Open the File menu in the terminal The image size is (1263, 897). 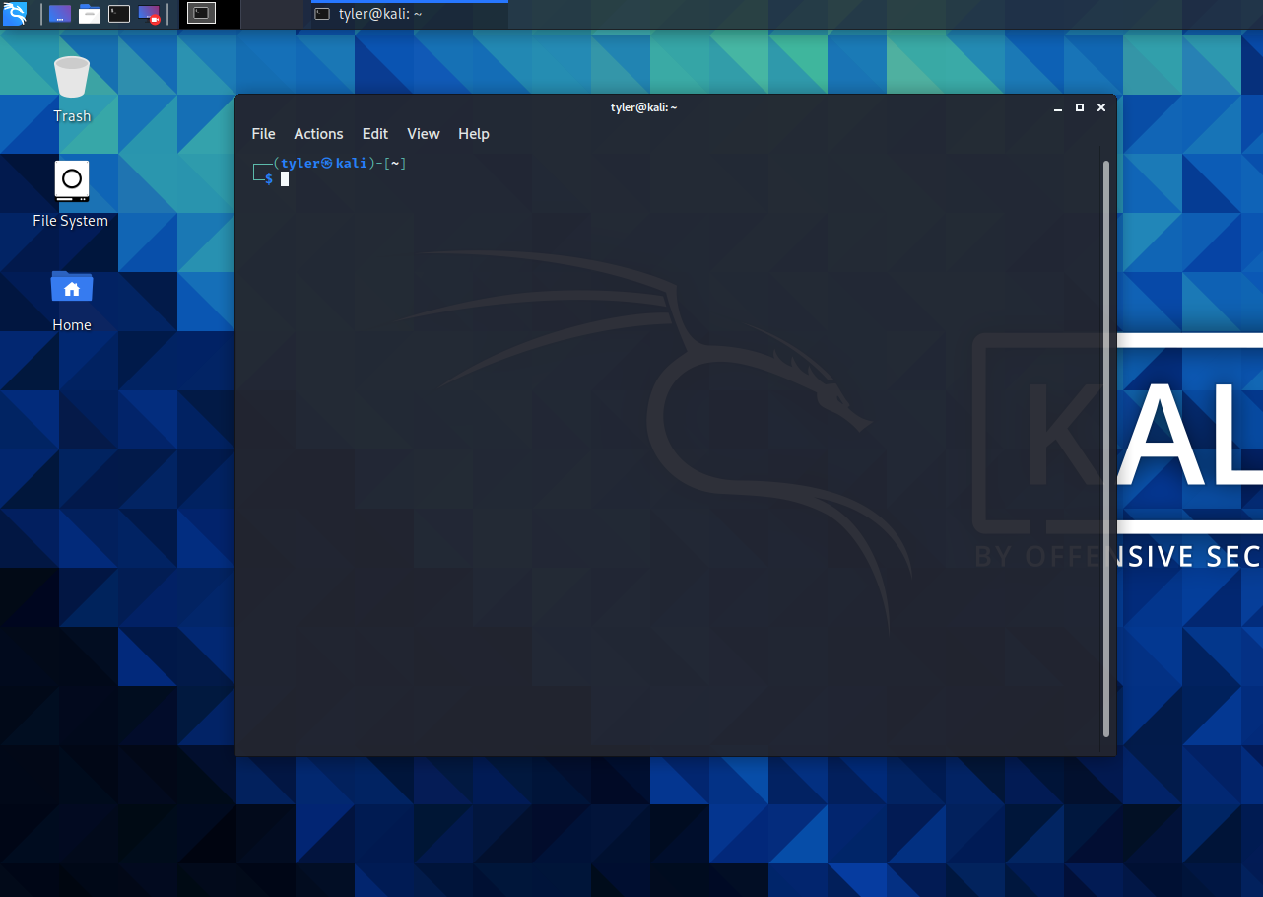[263, 133]
